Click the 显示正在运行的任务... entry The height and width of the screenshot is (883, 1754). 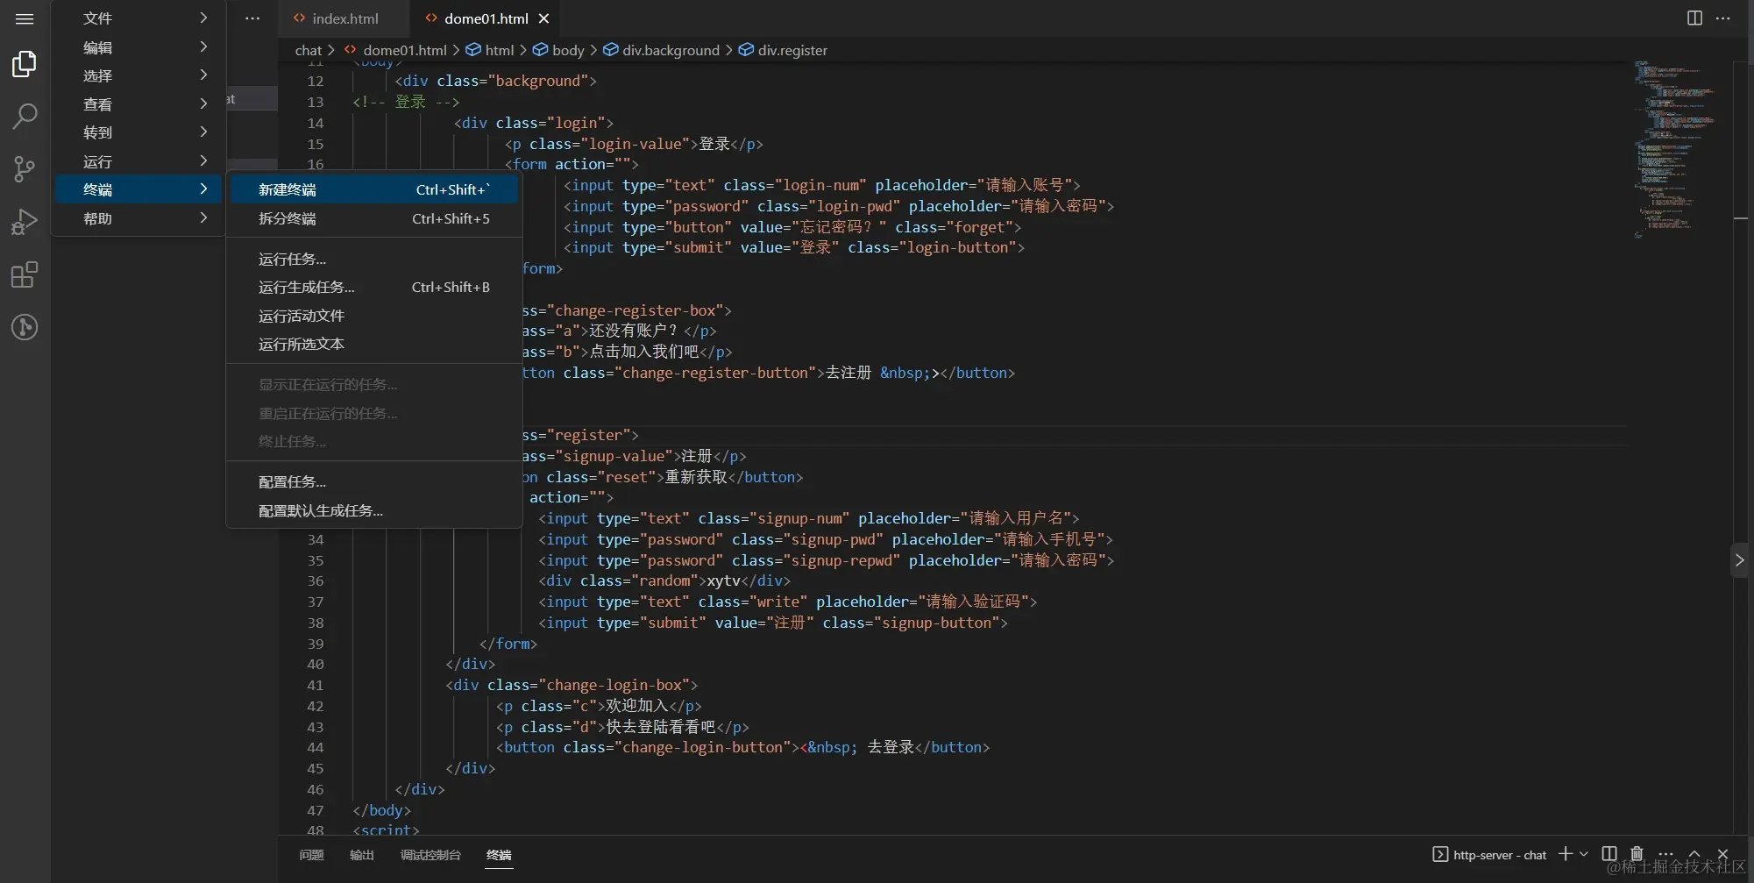tap(374, 384)
